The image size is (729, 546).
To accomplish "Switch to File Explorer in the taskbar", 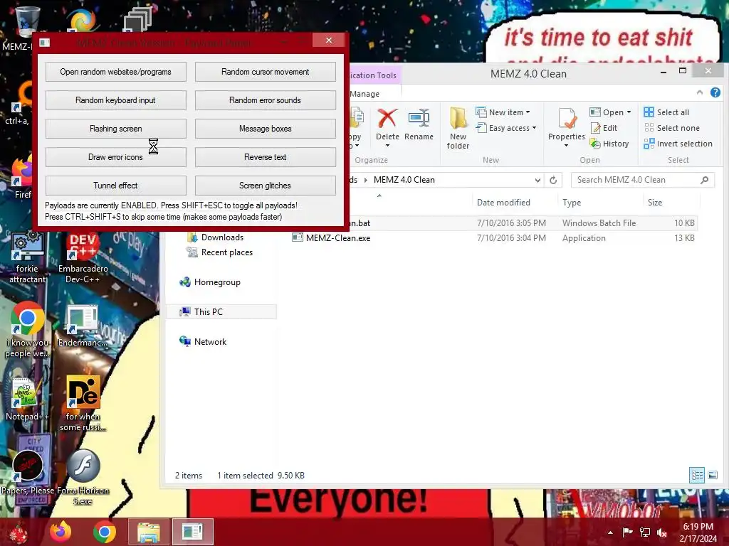I will (x=149, y=532).
